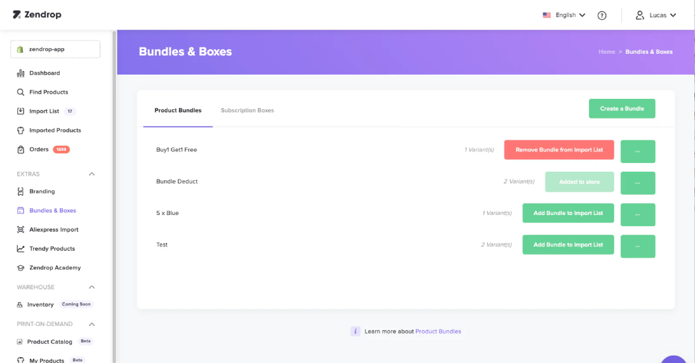The height and width of the screenshot is (363, 695).
Task: Go to Dashboard in sidebar
Action: [45, 73]
